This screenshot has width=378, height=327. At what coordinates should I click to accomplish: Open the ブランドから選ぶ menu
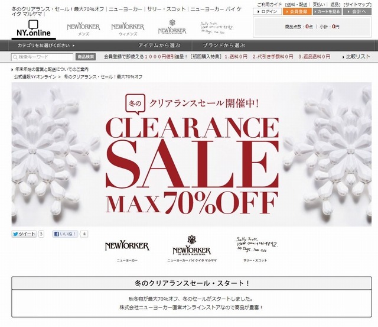click(224, 46)
